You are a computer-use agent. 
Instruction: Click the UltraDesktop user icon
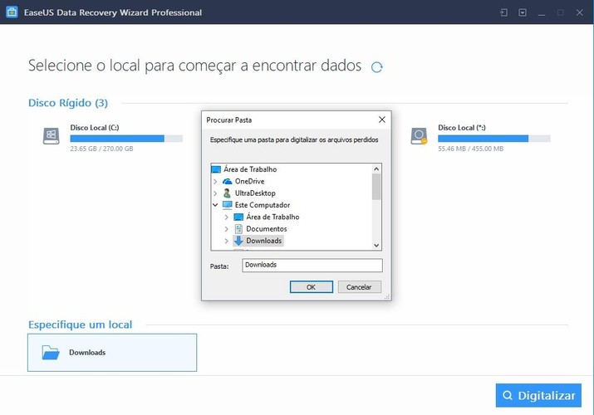(227, 193)
